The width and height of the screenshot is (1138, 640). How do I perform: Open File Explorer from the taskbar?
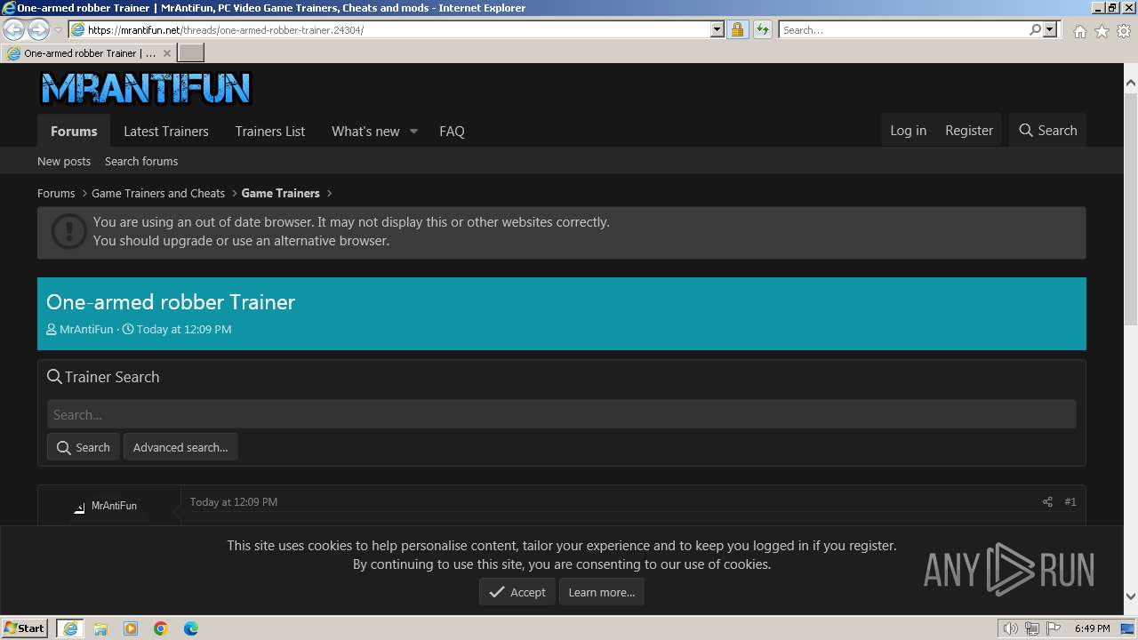(100, 628)
